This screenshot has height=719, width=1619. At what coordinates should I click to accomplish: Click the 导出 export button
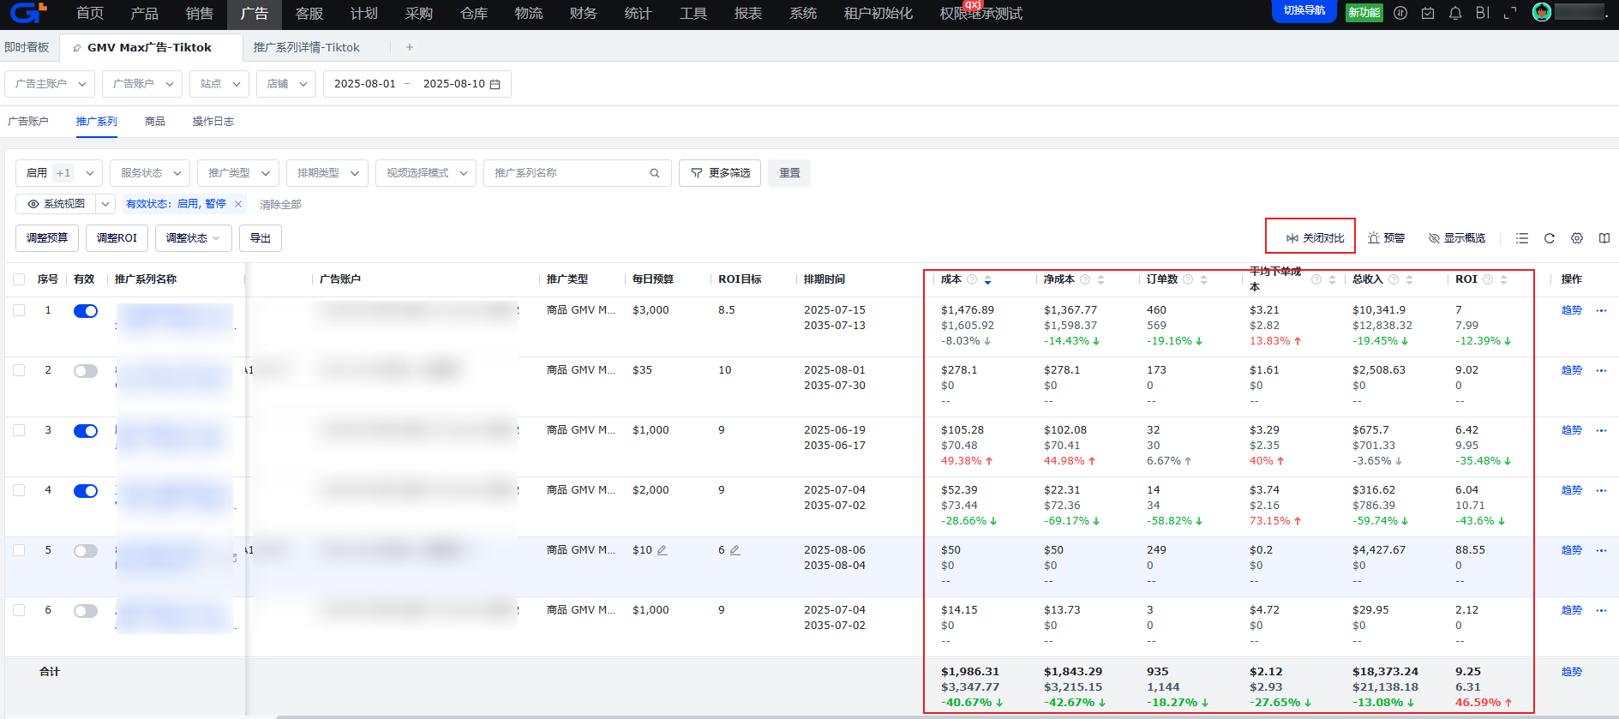click(x=261, y=238)
